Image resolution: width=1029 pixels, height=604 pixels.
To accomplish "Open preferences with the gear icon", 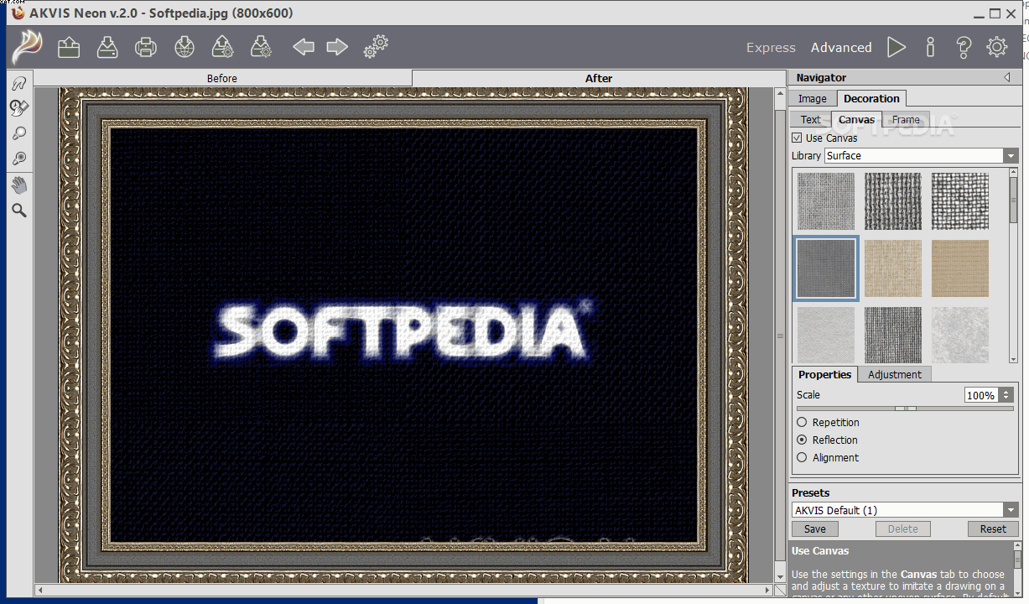I will (x=997, y=47).
